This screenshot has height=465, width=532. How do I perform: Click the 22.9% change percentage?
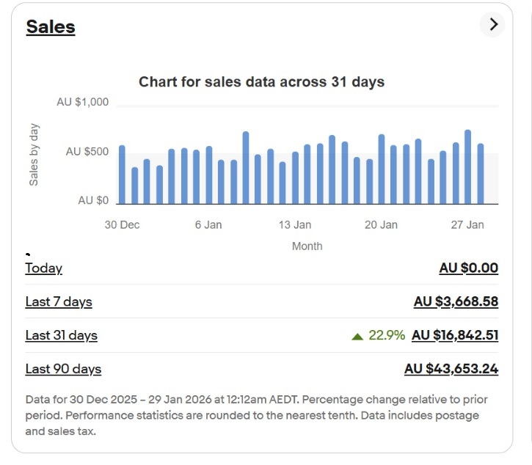pos(387,336)
